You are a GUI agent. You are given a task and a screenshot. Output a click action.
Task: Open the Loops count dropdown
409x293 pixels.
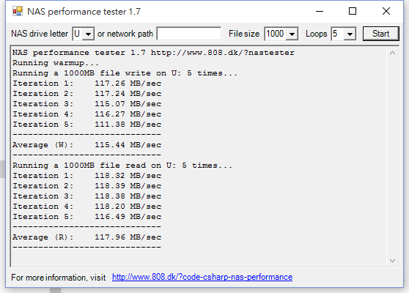(x=350, y=34)
